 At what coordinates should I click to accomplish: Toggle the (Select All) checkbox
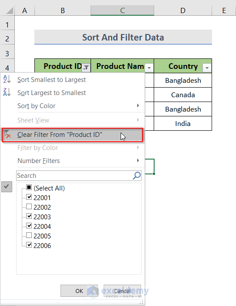29,187
